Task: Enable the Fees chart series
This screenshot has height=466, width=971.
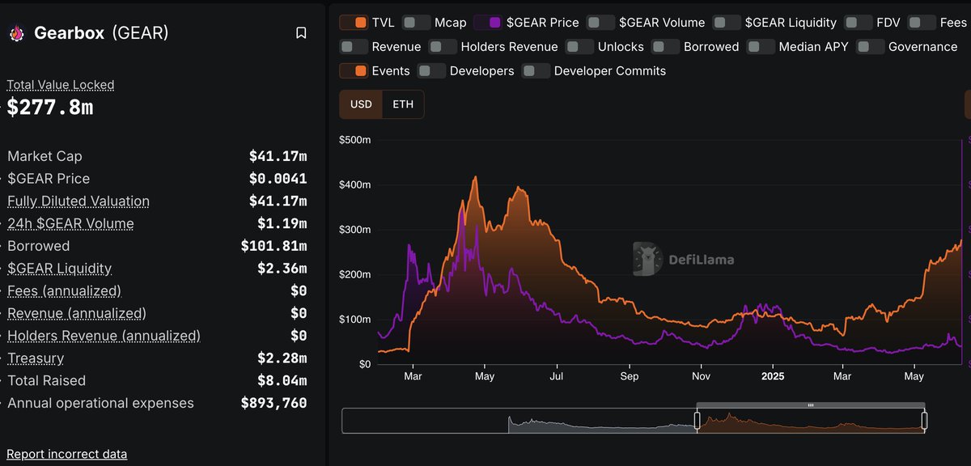Action: pyautogui.click(x=922, y=23)
